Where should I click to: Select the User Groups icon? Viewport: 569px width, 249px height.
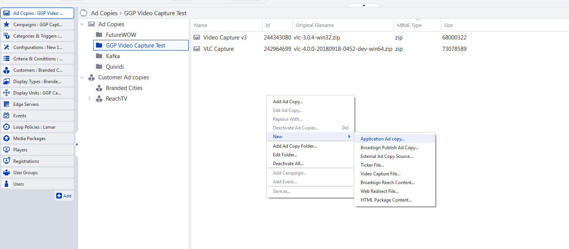(6, 173)
